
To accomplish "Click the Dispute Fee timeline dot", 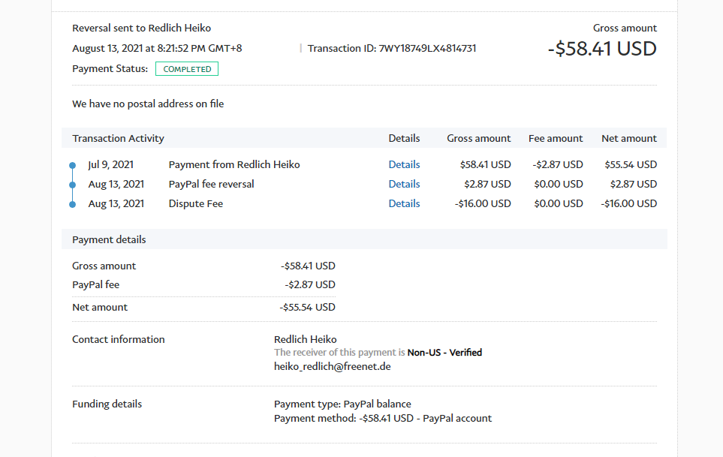I will pos(73,204).
